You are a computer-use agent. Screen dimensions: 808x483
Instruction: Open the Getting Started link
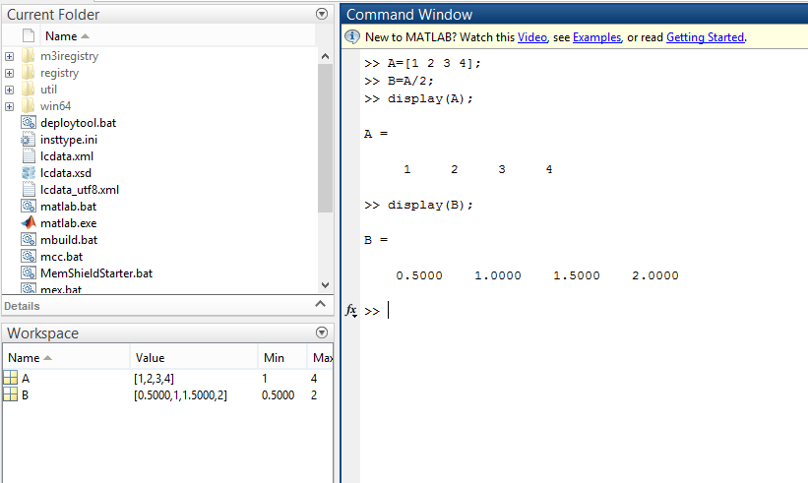pos(705,37)
